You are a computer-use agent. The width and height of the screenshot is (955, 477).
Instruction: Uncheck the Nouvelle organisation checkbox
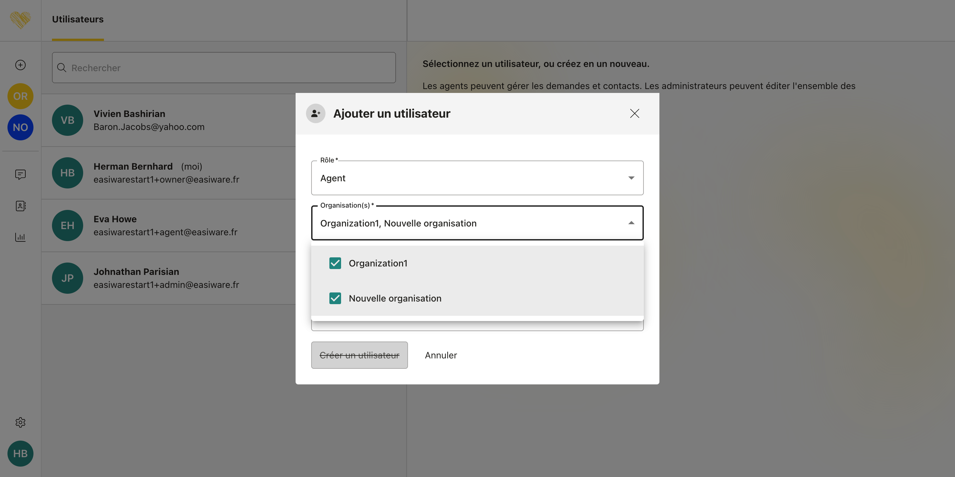335,298
